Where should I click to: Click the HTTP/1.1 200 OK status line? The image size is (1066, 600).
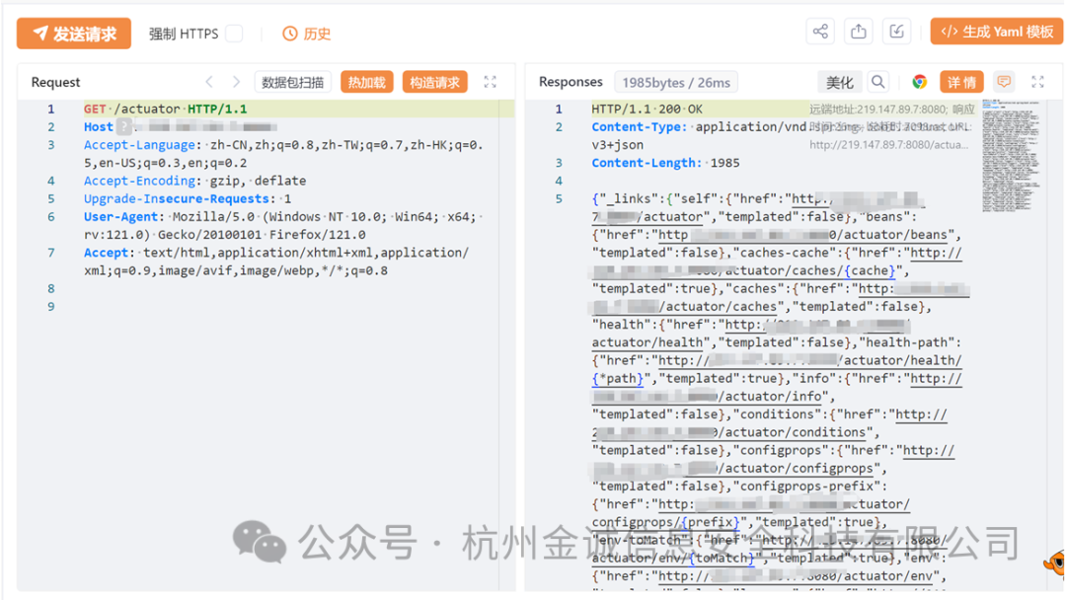pos(647,109)
